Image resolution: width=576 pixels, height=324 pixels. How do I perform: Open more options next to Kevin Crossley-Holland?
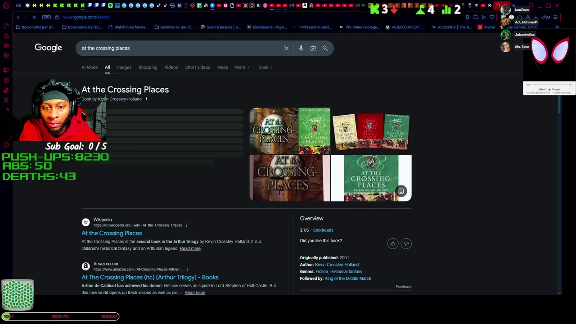point(146,99)
